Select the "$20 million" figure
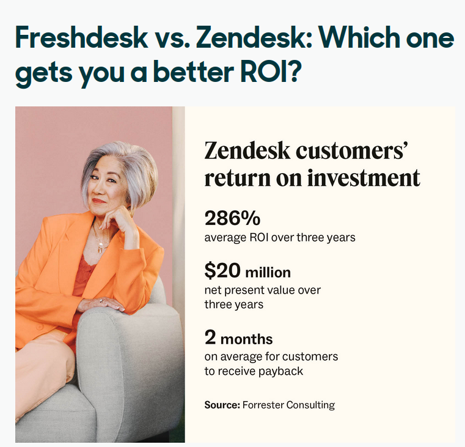The width and height of the screenshot is (465, 447). point(247,271)
